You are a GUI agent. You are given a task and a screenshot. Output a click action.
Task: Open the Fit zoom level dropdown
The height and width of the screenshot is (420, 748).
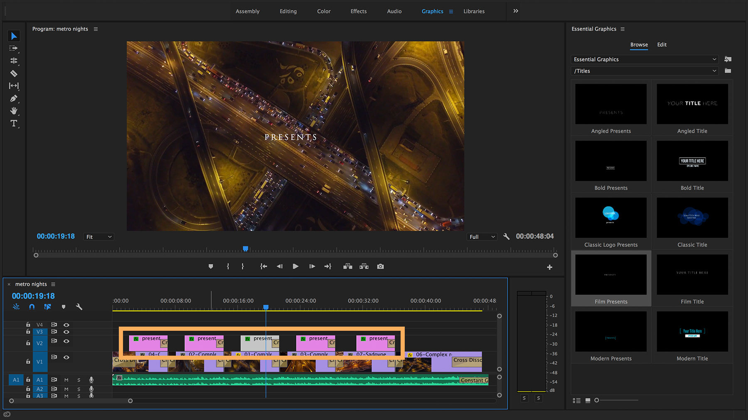point(98,237)
